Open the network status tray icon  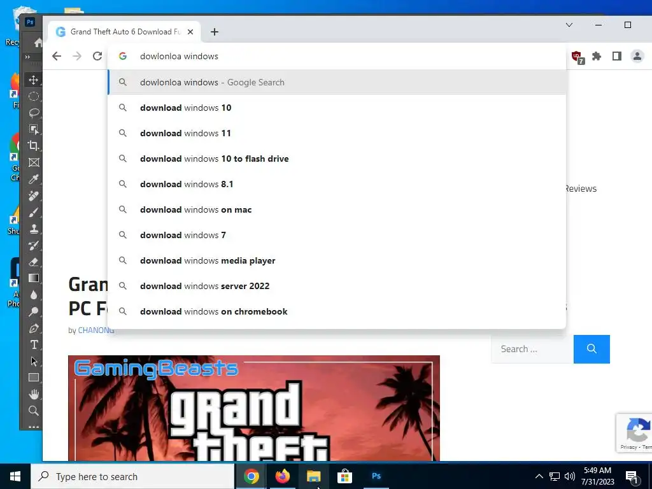click(555, 476)
